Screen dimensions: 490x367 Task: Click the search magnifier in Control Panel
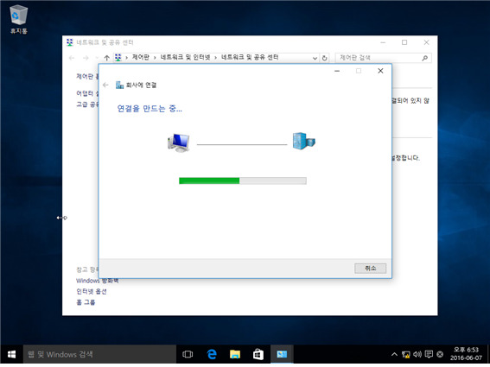[x=424, y=58]
